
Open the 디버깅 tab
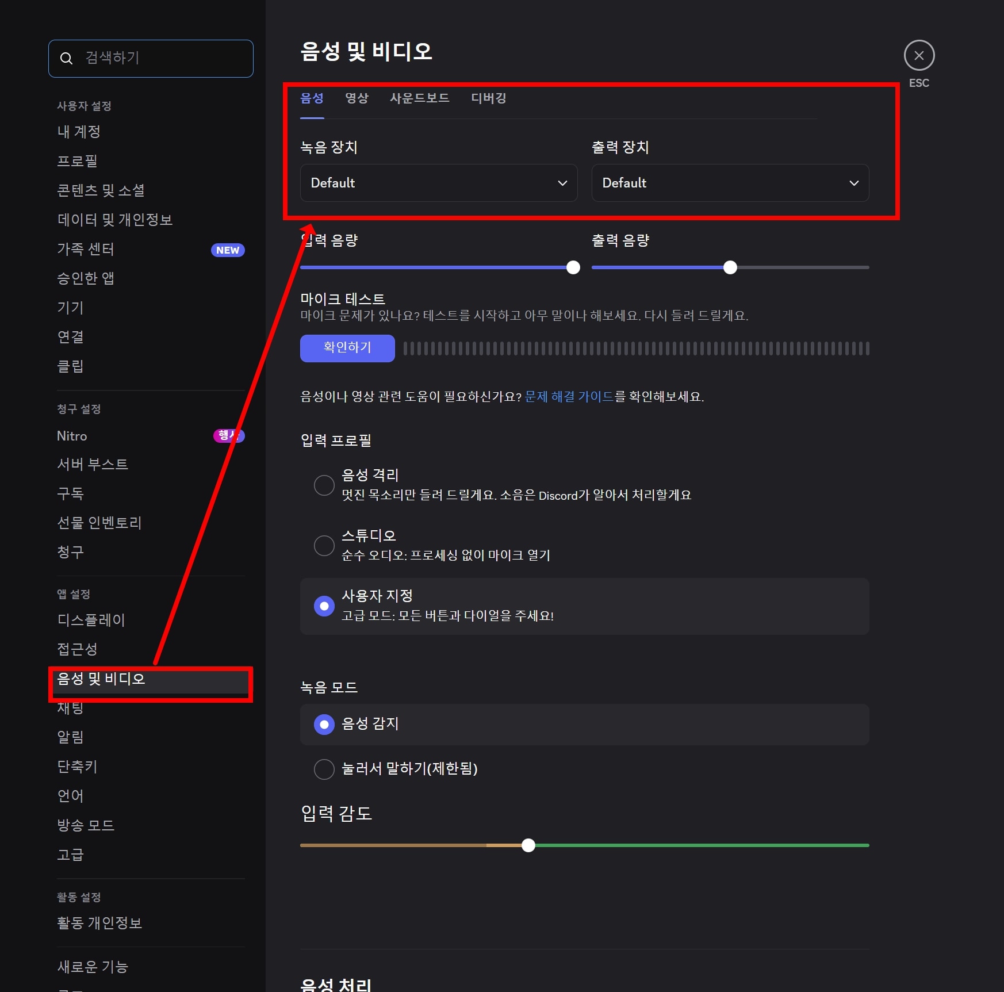point(488,98)
